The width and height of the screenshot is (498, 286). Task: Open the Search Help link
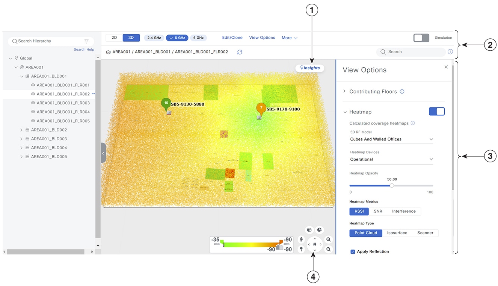pos(84,50)
